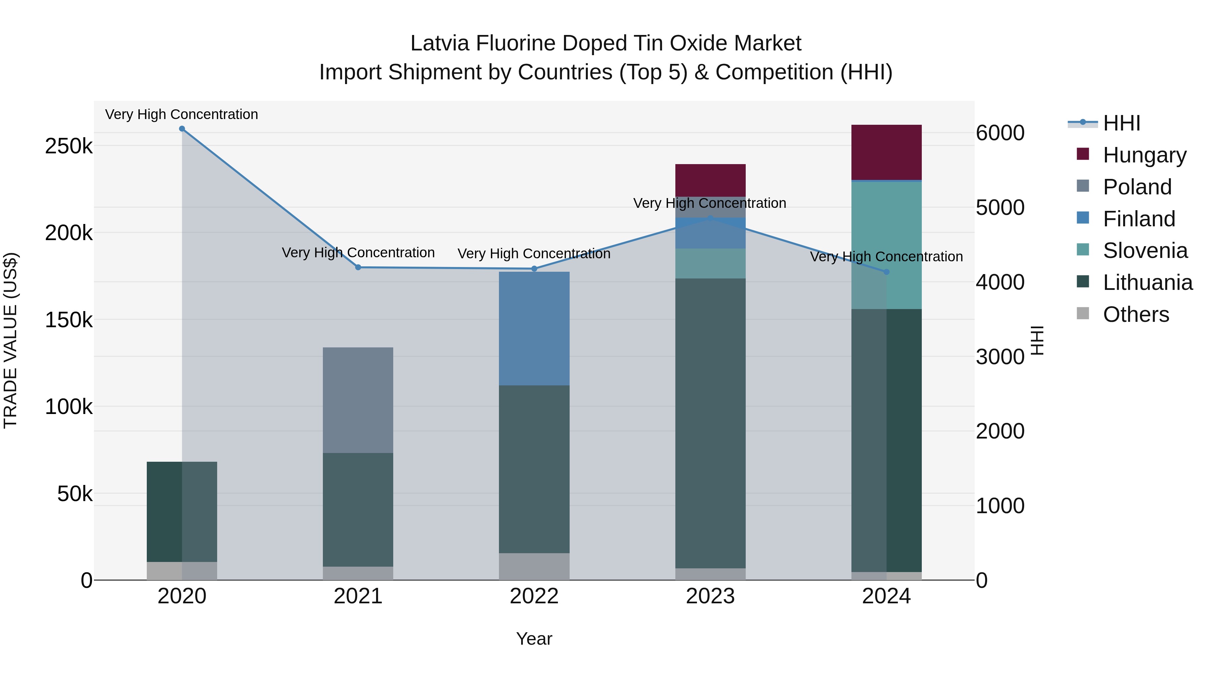Image resolution: width=1212 pixels, height=681 pixels.
Task: Click the Finland segment of the 2022 bar
Action: click(x=534, y=329)
